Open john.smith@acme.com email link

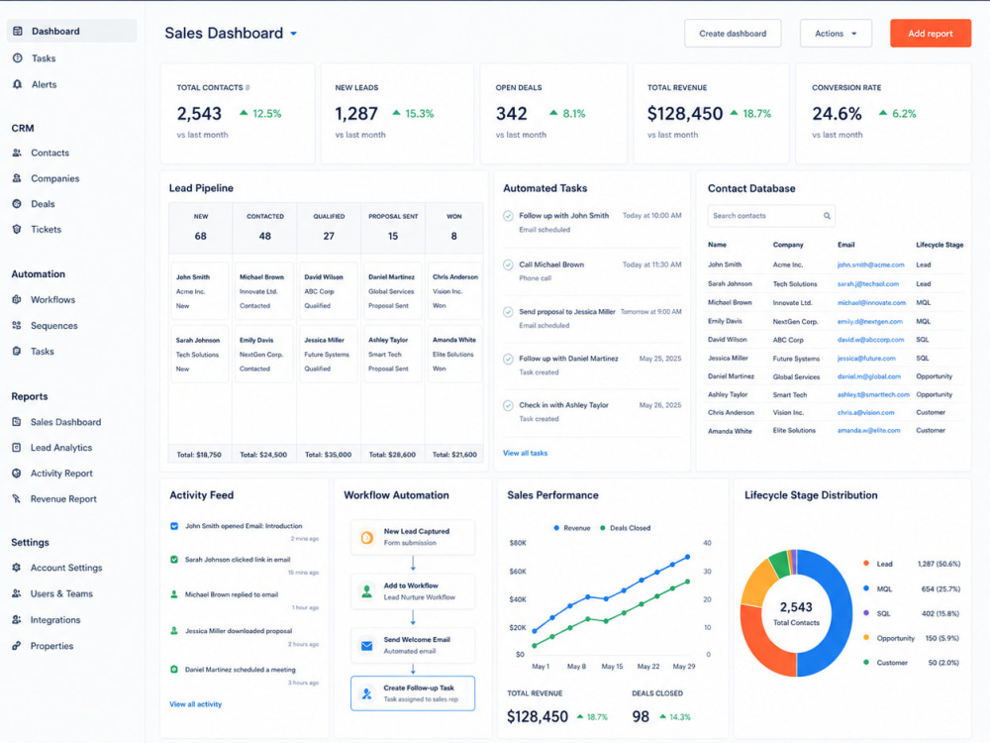[870, 265]
